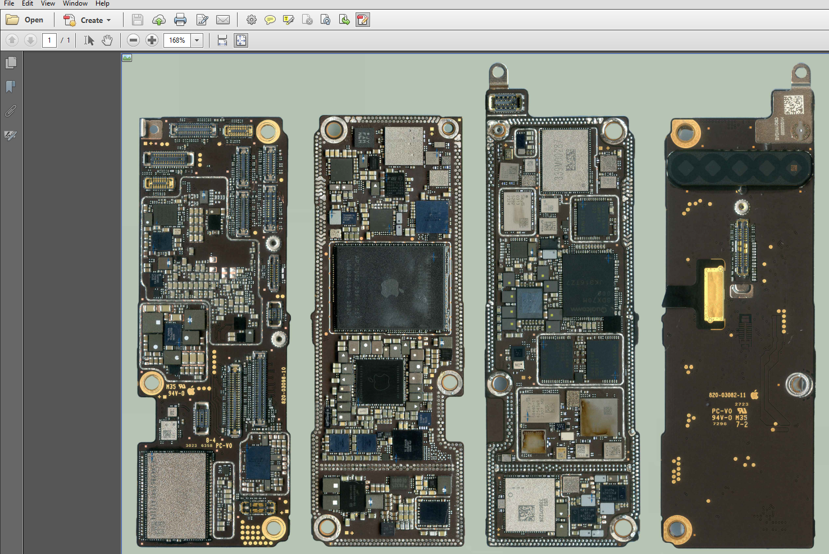Toggle the page thumbnails side panel
Image resolution: width=829 pixels, height=554 pixels.
(x=11, y=62)
